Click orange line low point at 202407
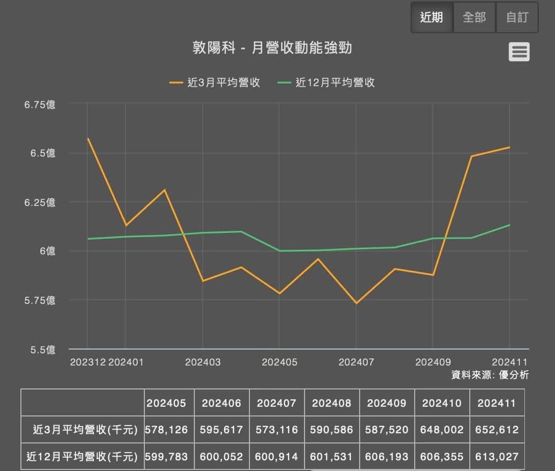555x471 pixels. 356,303
